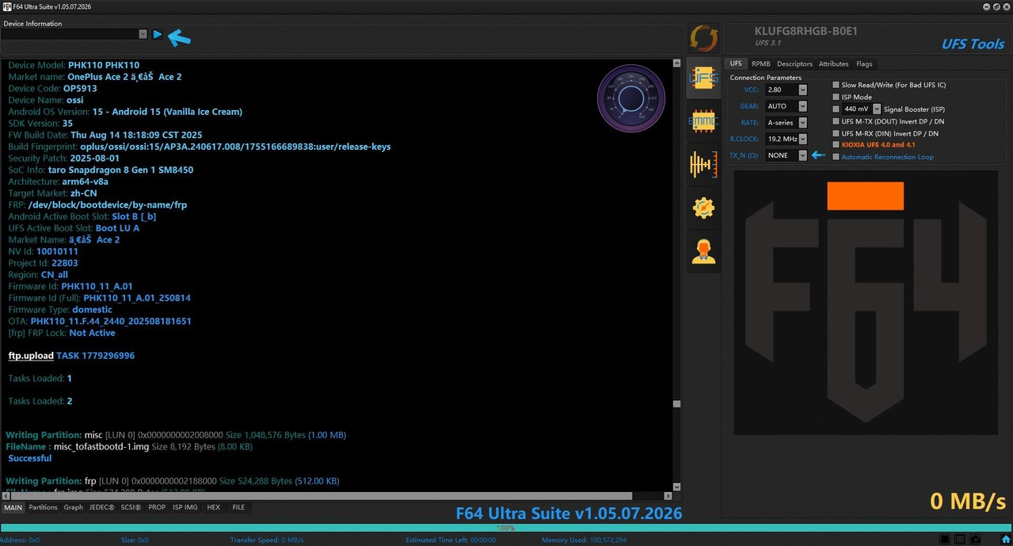Click the misc_tofastbootd-1.img file name
Viewport: 1013px width, 546px height.
101,447
